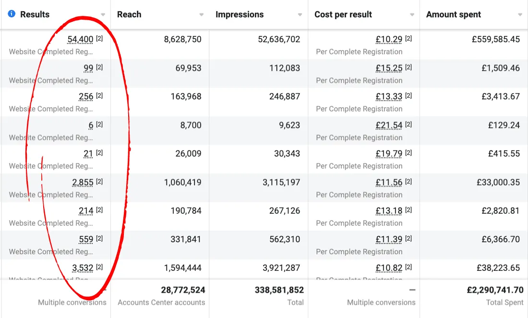Viewport: 528px width, 318px height.
Task: Click the info icon beside Results header
Action: pyautogui.click(x=12, y=14)
